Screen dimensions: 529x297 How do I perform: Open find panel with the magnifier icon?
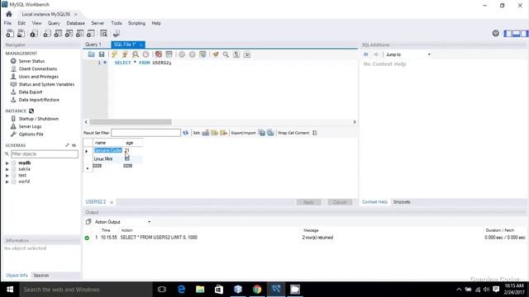226,54
